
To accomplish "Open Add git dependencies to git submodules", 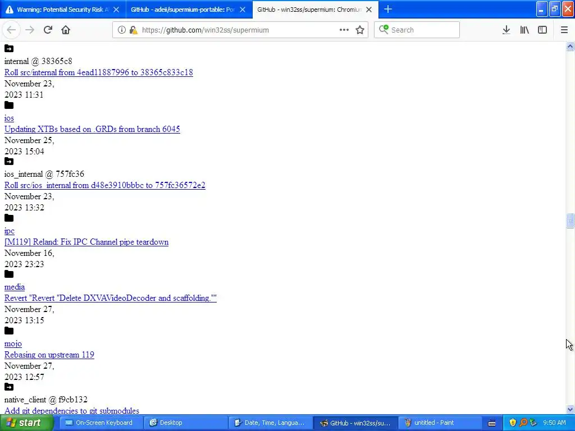I will pyautogui.click(x=72, y=411).
